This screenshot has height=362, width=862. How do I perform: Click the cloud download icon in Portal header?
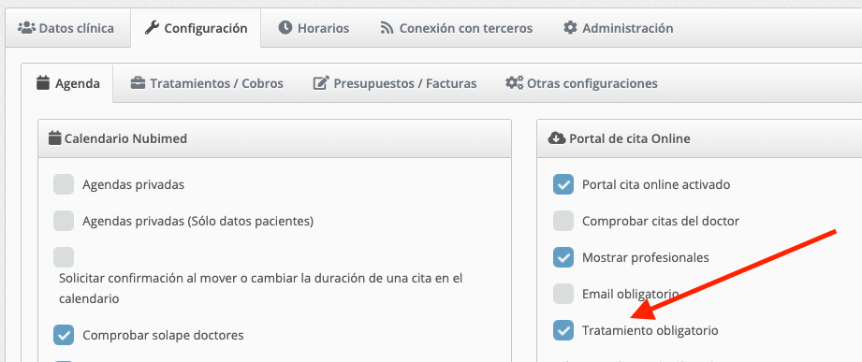[557, 138]
